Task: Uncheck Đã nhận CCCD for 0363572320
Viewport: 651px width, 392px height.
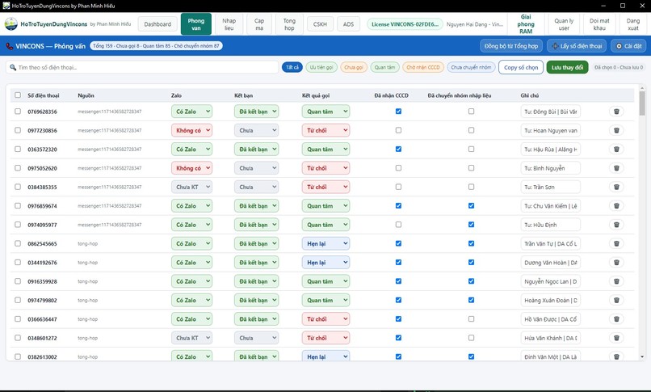Action: [398, 149]
